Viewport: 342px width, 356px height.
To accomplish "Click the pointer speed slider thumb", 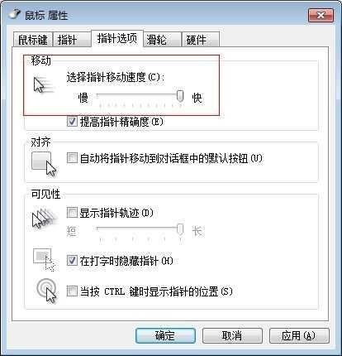I will (180, 96).
